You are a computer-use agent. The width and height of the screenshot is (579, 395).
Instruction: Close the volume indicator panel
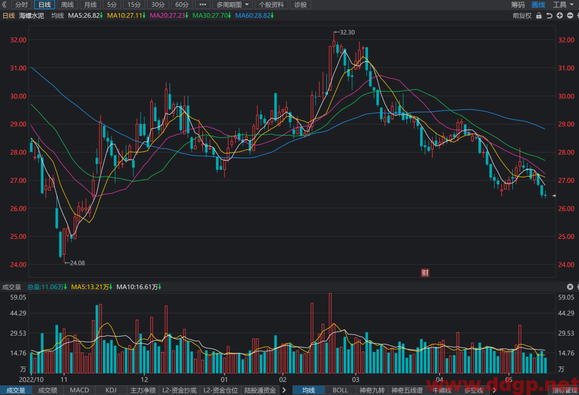click(x=570, y=287)
